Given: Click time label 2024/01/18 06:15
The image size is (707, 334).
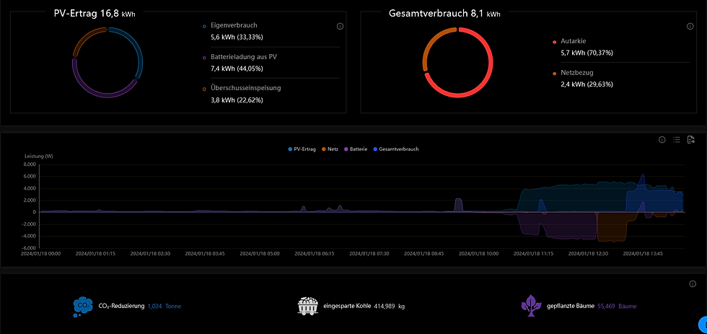Looking at the screenshot, I should click(315, 254).
